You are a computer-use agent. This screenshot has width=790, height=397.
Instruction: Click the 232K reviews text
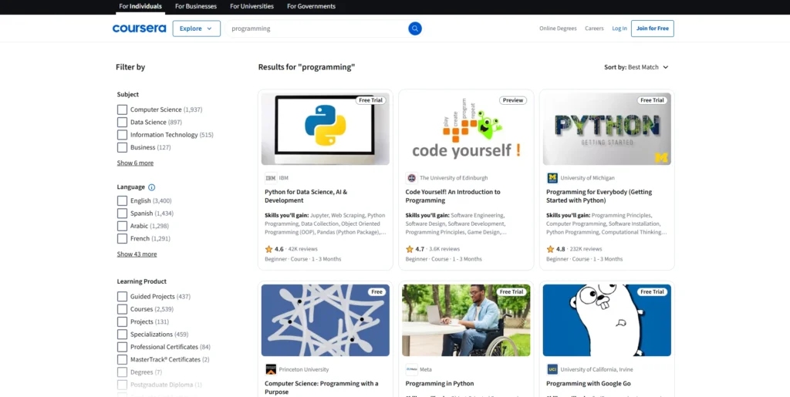tap(586, 249)
